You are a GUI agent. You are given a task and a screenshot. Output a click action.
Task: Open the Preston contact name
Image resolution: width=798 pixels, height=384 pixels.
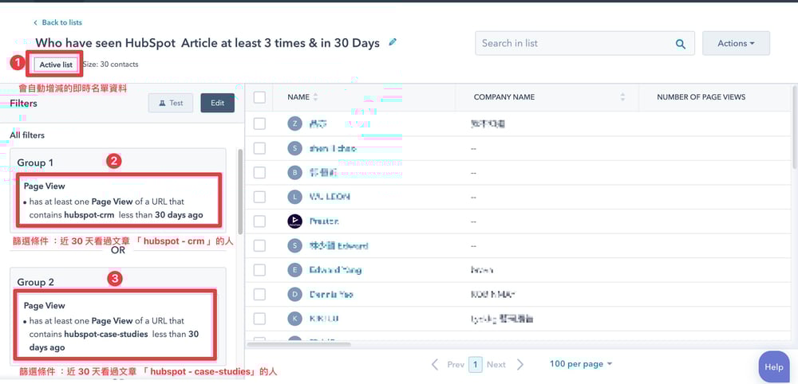point(324,221)
